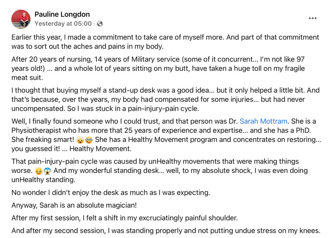Click the 'That pain-injury-pain cycle was caused' paragraph
This screenshot has height=238, width=333.
(x=159, y=171)
